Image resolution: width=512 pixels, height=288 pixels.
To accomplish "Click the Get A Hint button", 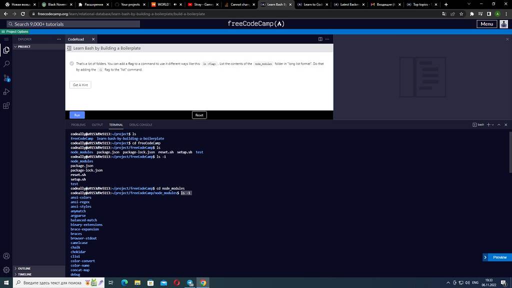I will (x=80, y=85).
